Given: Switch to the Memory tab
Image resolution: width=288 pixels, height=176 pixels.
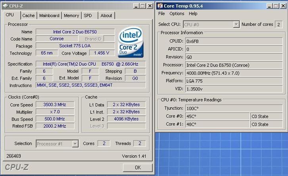Looking at the screenshot, I should (x=71, y=15).
